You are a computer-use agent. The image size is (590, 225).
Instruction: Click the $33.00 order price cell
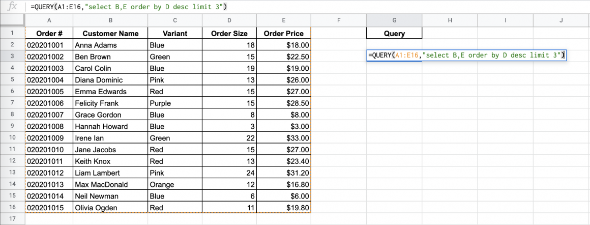283,138
